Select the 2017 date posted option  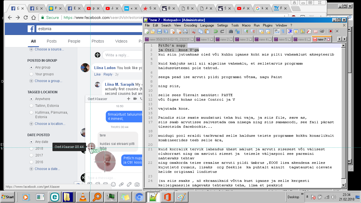pos(31,155)
